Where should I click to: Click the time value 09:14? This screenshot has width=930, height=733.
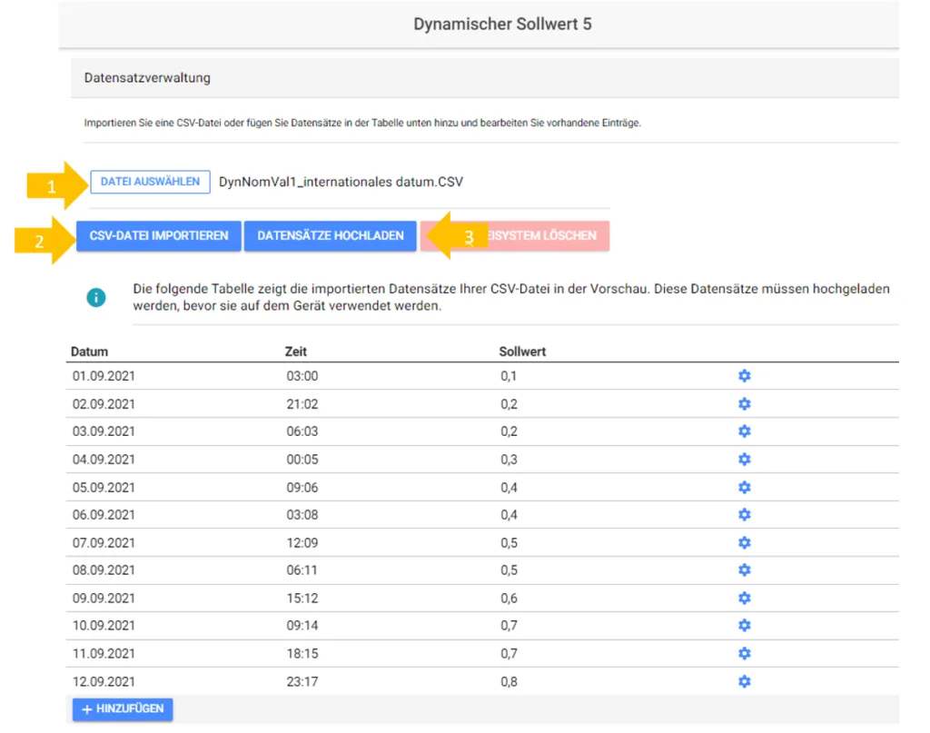click(302, 625)
